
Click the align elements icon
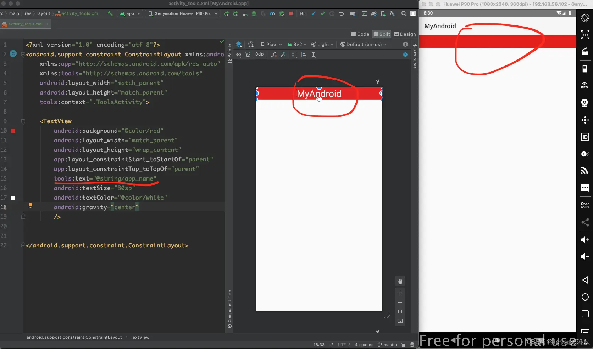pyautogui.click(x=304, y=55)
